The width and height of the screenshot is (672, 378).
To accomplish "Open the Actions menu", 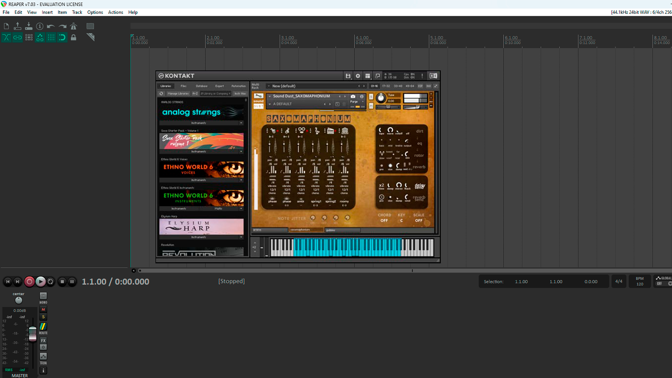I will (x=116, y=12).
